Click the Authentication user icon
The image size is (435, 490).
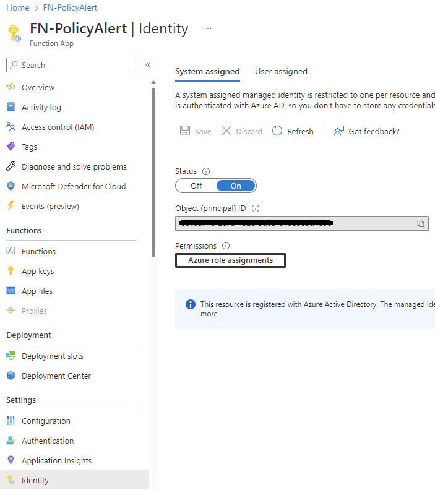(x=11, y=441)
